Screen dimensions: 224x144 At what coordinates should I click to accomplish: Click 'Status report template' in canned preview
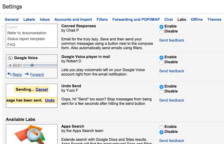pos(26,39)
